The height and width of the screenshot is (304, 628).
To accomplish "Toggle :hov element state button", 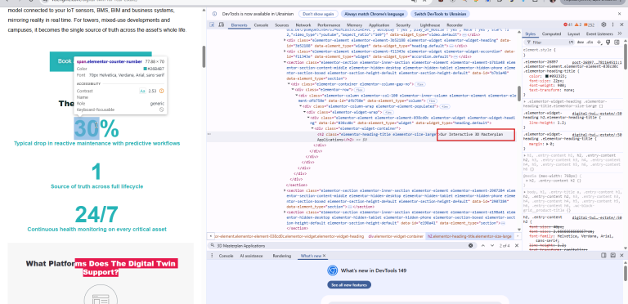I will [580, 42].
